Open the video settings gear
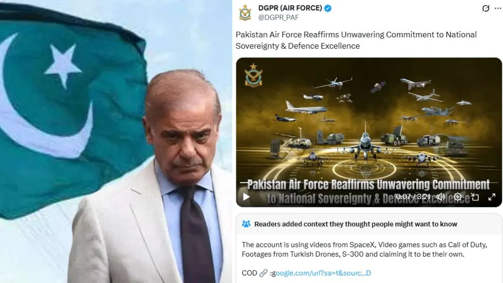This screenshot has width=503, height=283. (x=458, y=197)
